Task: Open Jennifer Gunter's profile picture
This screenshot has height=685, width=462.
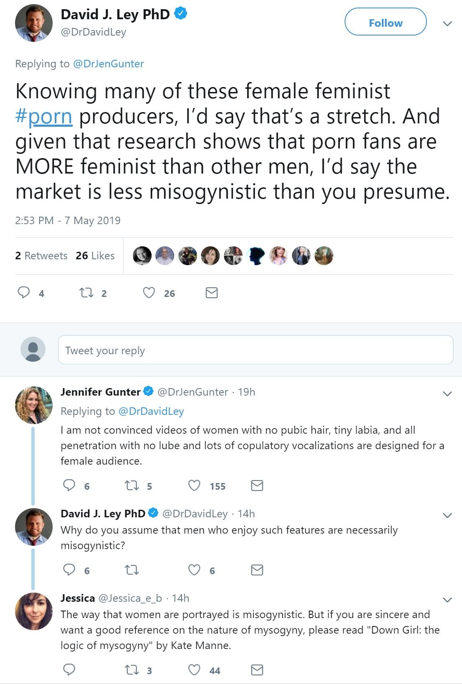Action: point(34,405)
